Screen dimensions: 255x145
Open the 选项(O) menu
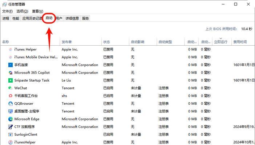tap(22, 11)
